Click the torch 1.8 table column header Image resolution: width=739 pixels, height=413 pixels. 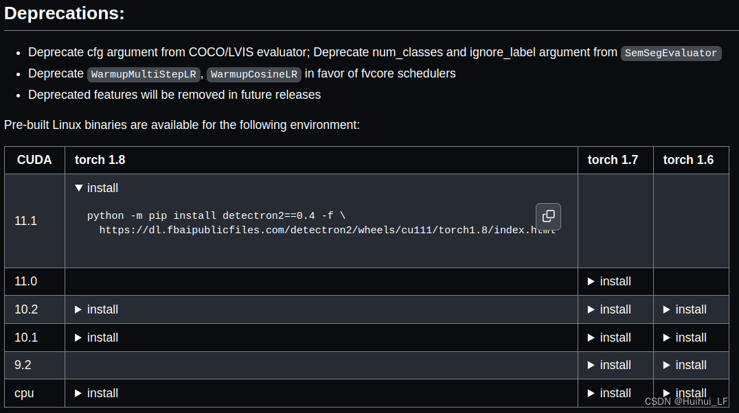[100, 159]
